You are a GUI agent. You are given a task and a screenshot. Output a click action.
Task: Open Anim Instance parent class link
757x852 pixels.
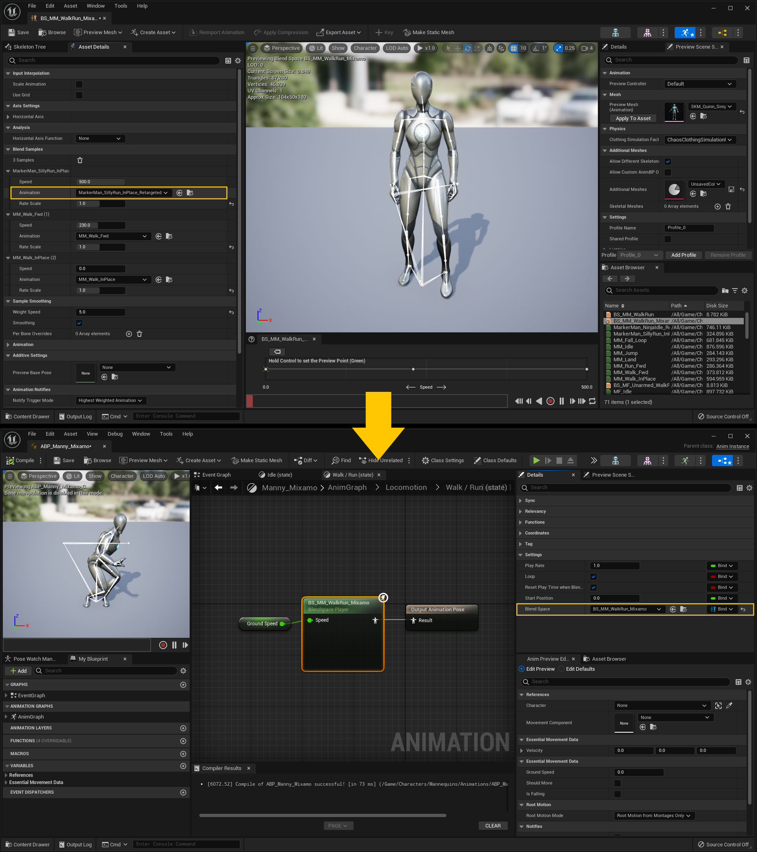pyautogui.click(x=732, y=446)
